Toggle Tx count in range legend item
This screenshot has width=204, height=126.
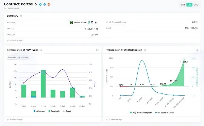165,113
